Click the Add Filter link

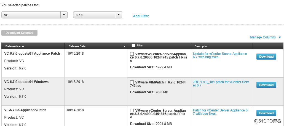click(x=141, y=16)
